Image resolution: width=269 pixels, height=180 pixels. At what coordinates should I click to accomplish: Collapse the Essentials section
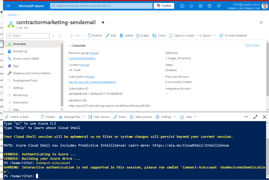point(77,46)
